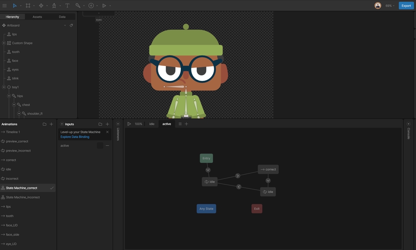Select the Bone tool
Screen dimensions: 416x250
pyautogui.click(x=78, y=6)
